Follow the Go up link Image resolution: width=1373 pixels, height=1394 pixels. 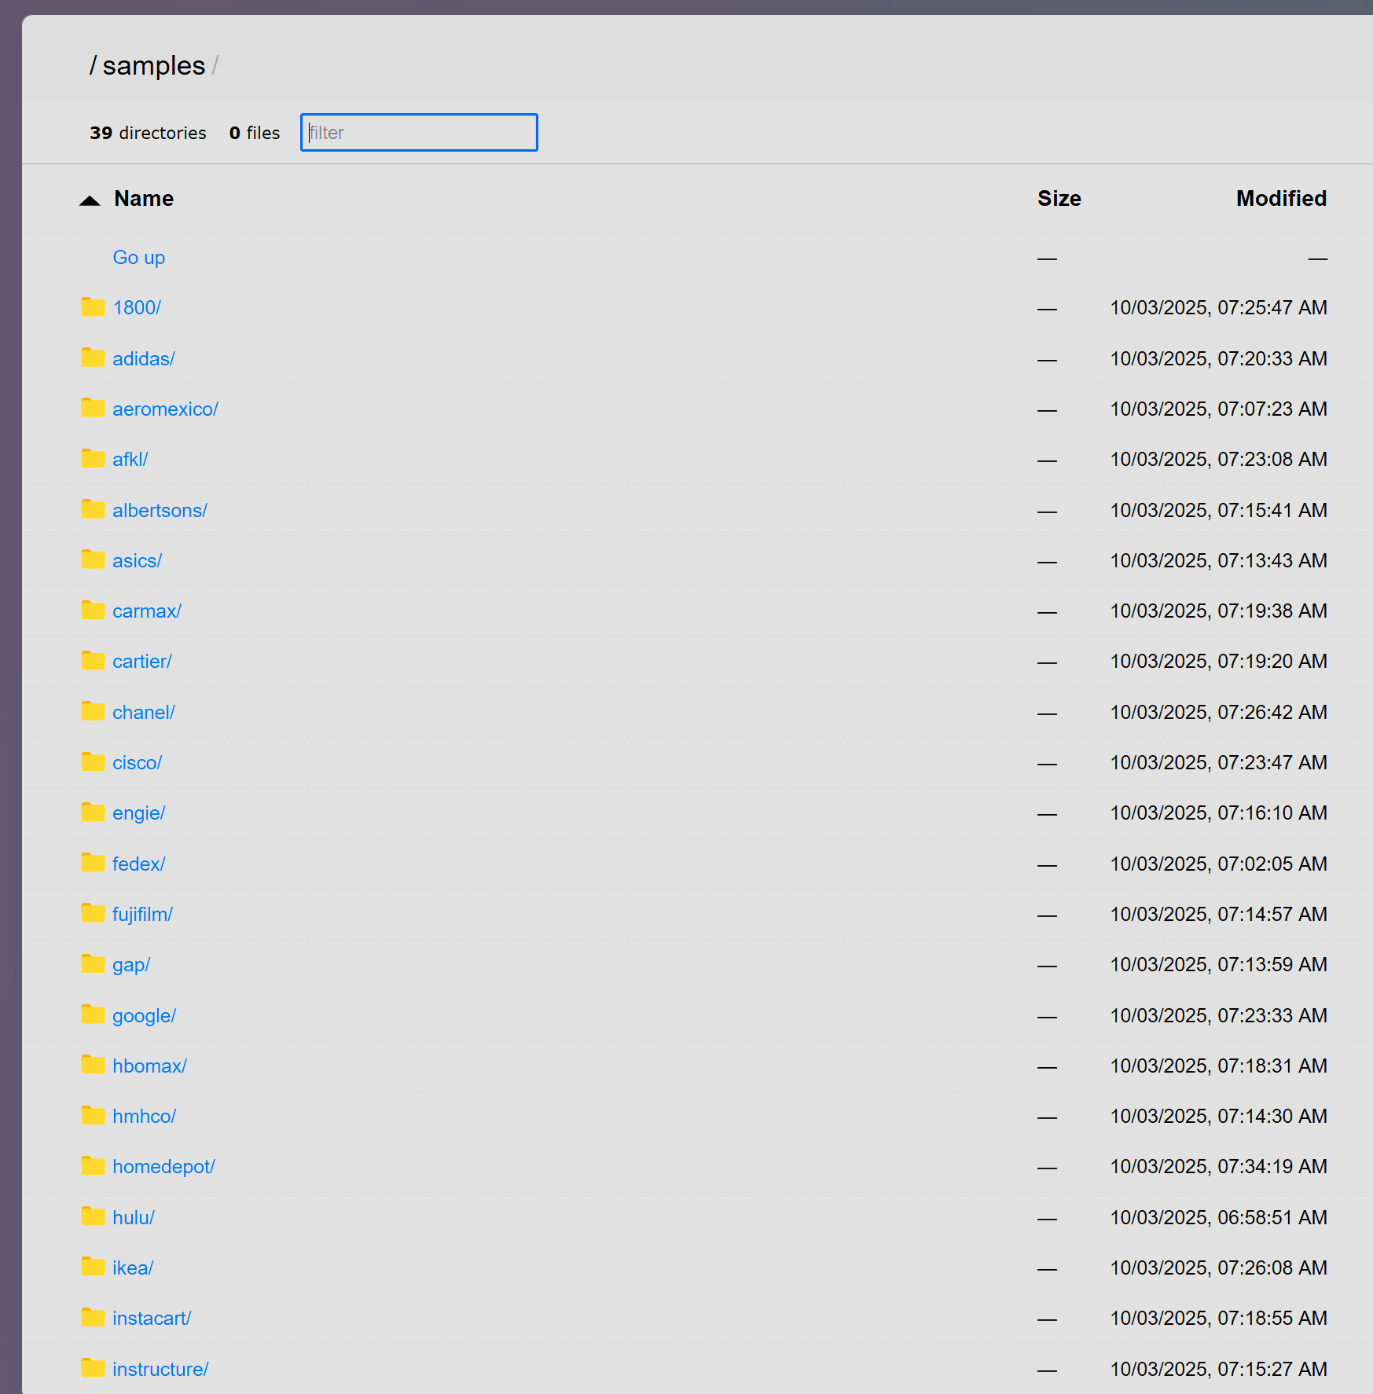click(x=138, y=258)
